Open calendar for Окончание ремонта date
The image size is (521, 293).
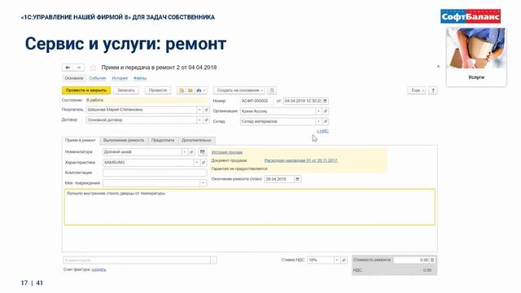(x=297, y=179)
